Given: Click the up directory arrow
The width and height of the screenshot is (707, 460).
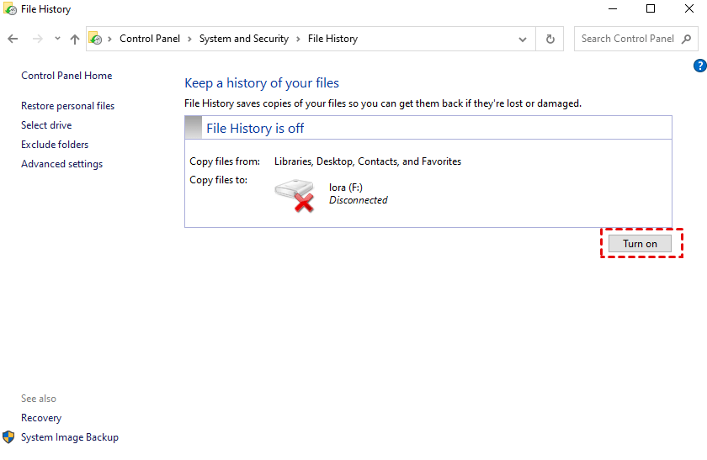Looking at the screenshot, I should [x=75, y=39].
